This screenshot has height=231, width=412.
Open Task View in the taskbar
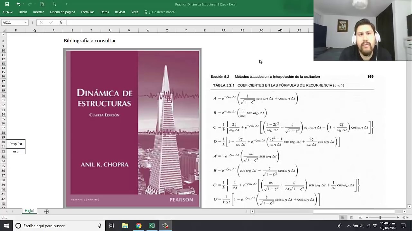coord(111,226)
